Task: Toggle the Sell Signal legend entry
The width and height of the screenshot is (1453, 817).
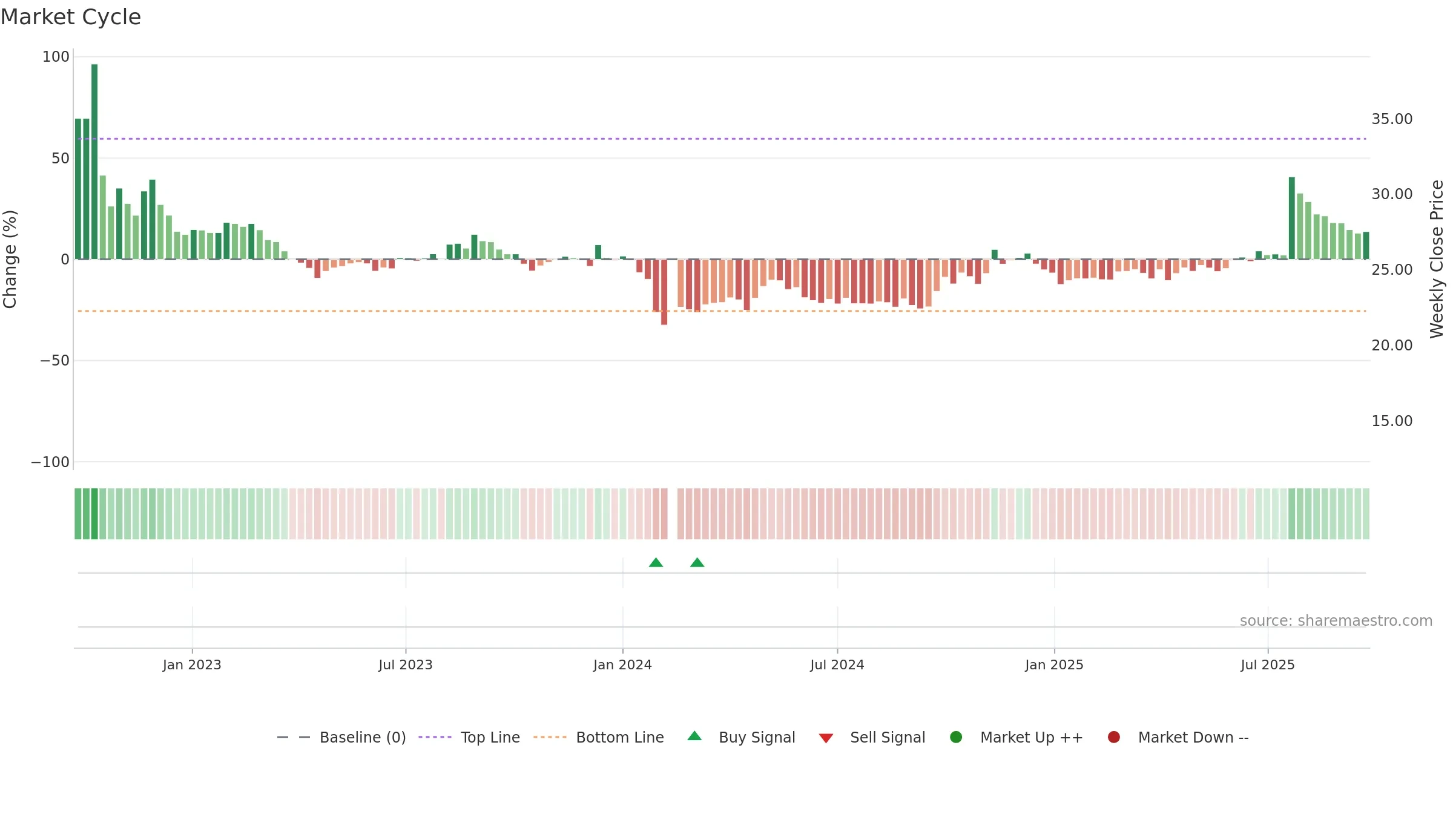Action: click(872, 737)
